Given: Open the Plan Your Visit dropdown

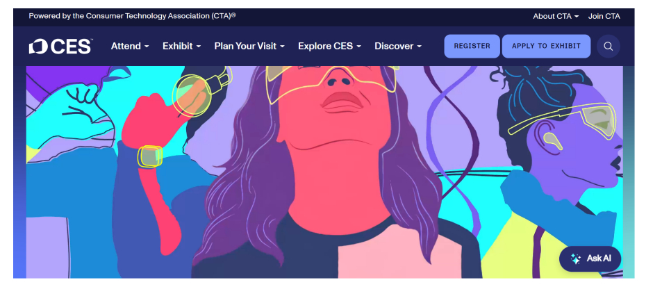Looking at the screenshot, I should pyautogui.click(x=249, y=47).
